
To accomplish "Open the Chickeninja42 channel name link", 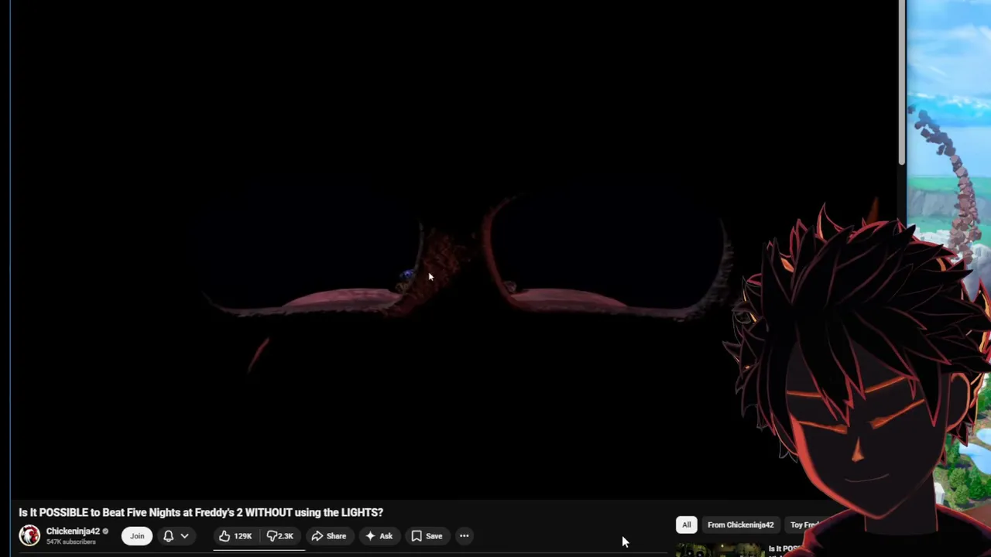I will click(73, 531).
